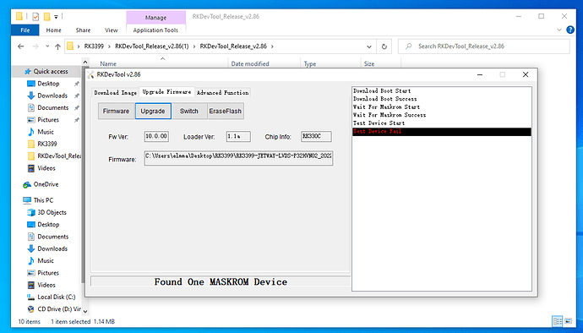The height and width of the screenshot is (333, 583).
Task: Click the Found One MASKROM Device status text
Action: [221, 281]
